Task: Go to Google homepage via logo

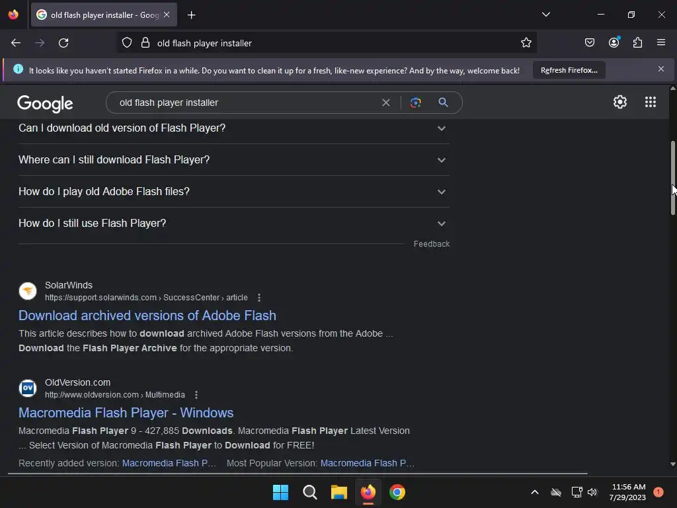Action: point(45,104)
